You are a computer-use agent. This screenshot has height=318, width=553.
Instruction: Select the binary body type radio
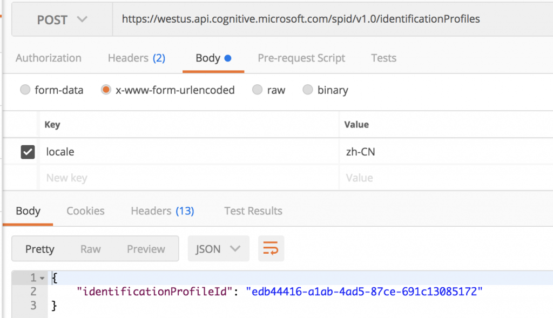coord(308,90)
